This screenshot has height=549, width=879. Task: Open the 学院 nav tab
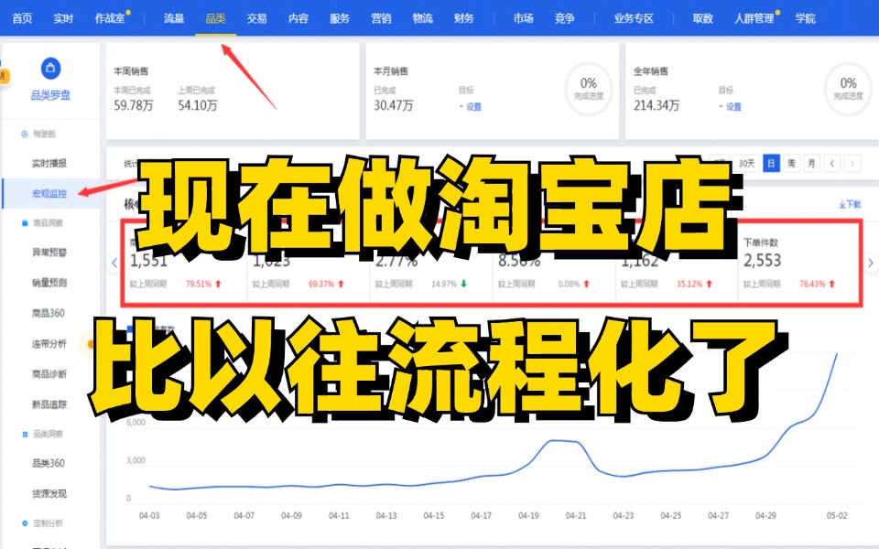806,18
